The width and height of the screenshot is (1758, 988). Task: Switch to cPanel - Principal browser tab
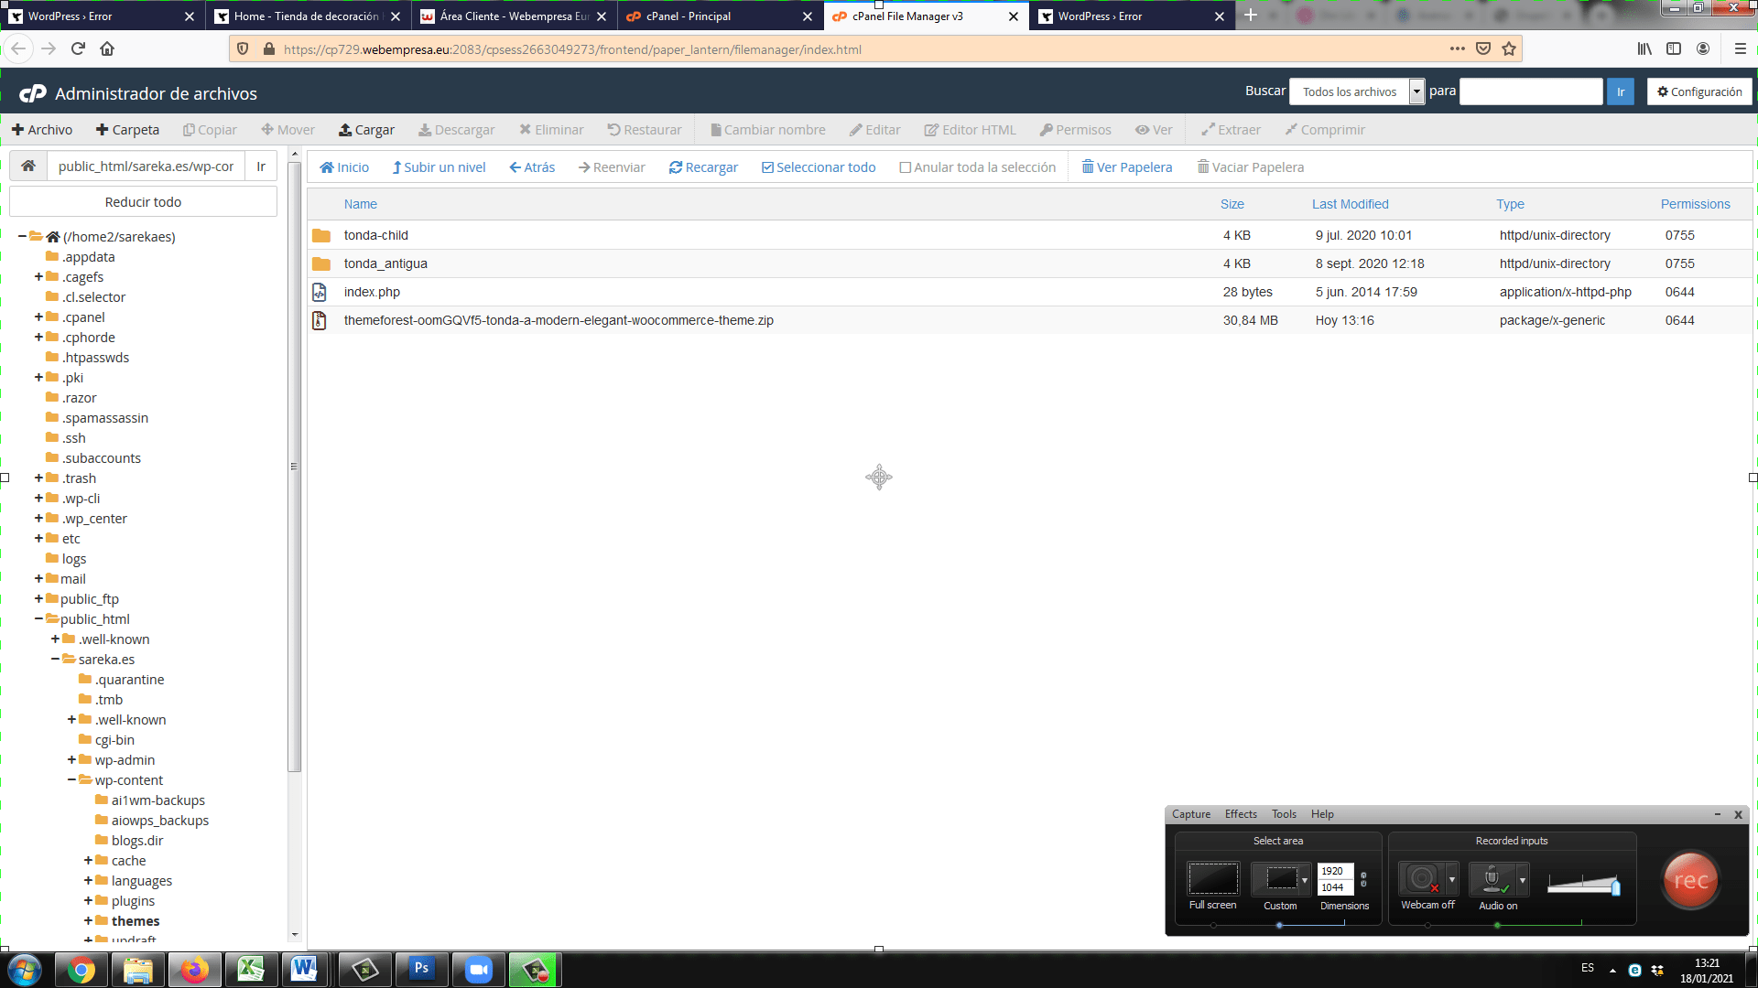(719, 16)
